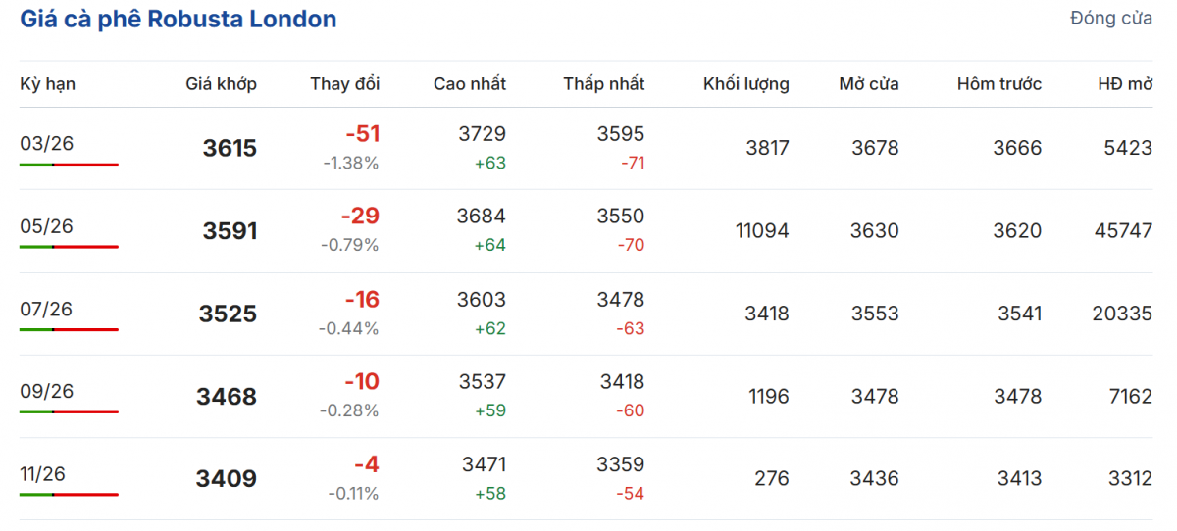Click the Kỳ hạn column header
This screenshot has height=531, width=1177.
pos(47,84)
